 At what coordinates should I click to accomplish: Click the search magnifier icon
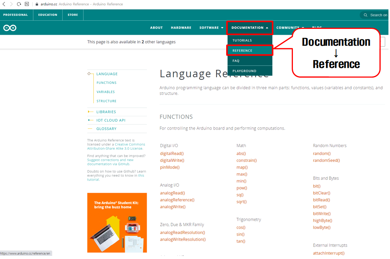coord(365,15)
